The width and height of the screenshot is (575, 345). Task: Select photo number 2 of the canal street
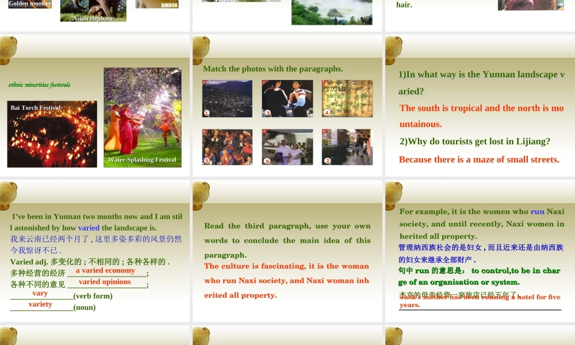[x=347, y=147]
